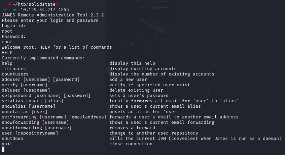Click the shutdown command
The height and width of the screenshot is (155, 285).
coord(12,138)
